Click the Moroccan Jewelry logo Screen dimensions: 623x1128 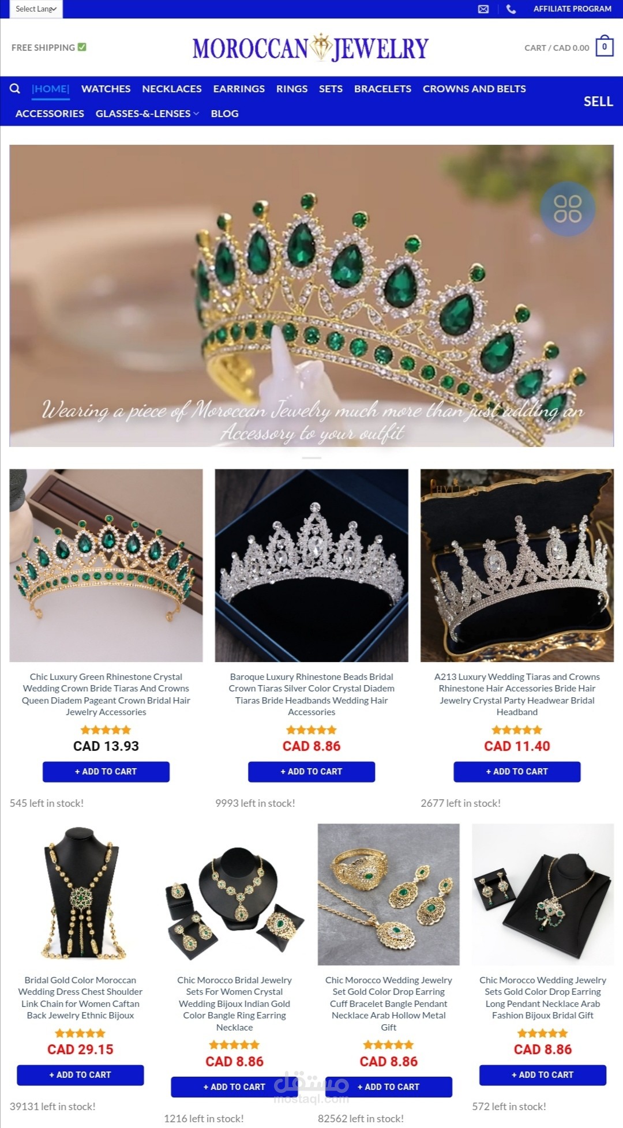pos(311,48)
